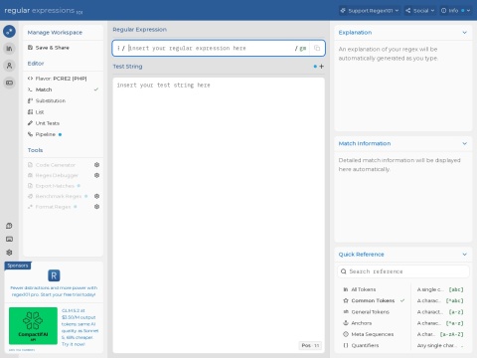Image resolution: width=477 pixels, height=358 pixels.
Task: Show Meta Sequences category
Action: tap(374, 334)
